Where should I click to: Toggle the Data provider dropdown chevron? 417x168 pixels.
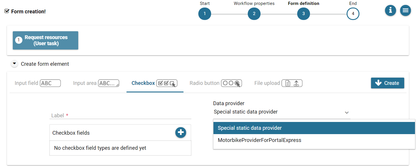(347, 112)
